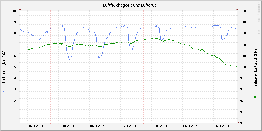Image resolution: width=262 pixels, height=131 pixels.
Task: Select the date label 08.01.2024
Action: (x=35, y=126)
